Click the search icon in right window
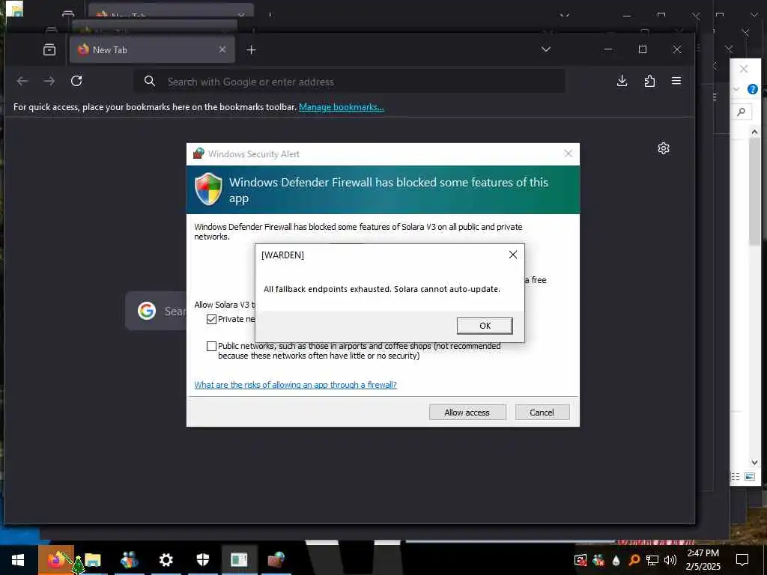The image size is (767, 575). (741, 112)
